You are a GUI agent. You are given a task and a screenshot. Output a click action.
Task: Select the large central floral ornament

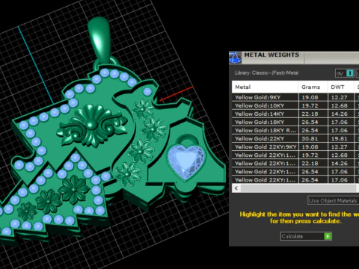point(91,126)
